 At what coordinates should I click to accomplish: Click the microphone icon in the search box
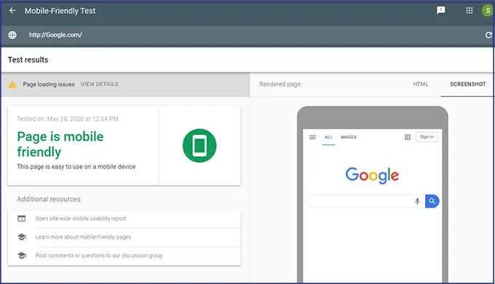[417, 201]
